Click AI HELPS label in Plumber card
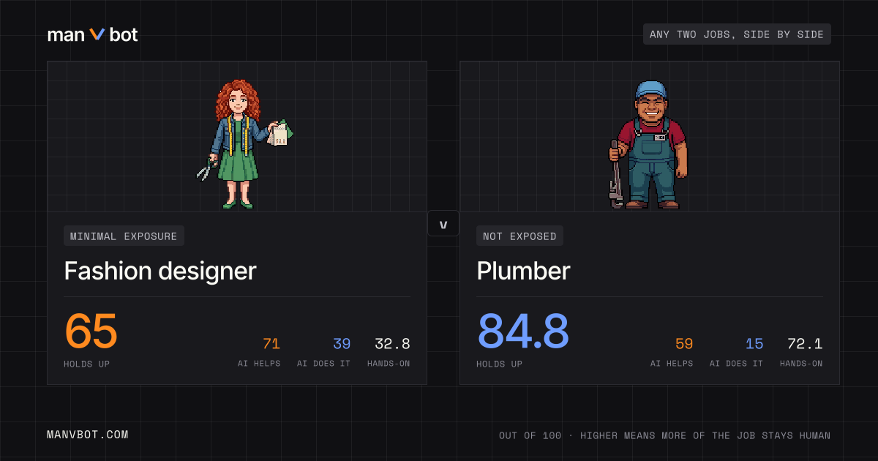Viewport: 878px width, 461px height. click(x=672, y=364)
